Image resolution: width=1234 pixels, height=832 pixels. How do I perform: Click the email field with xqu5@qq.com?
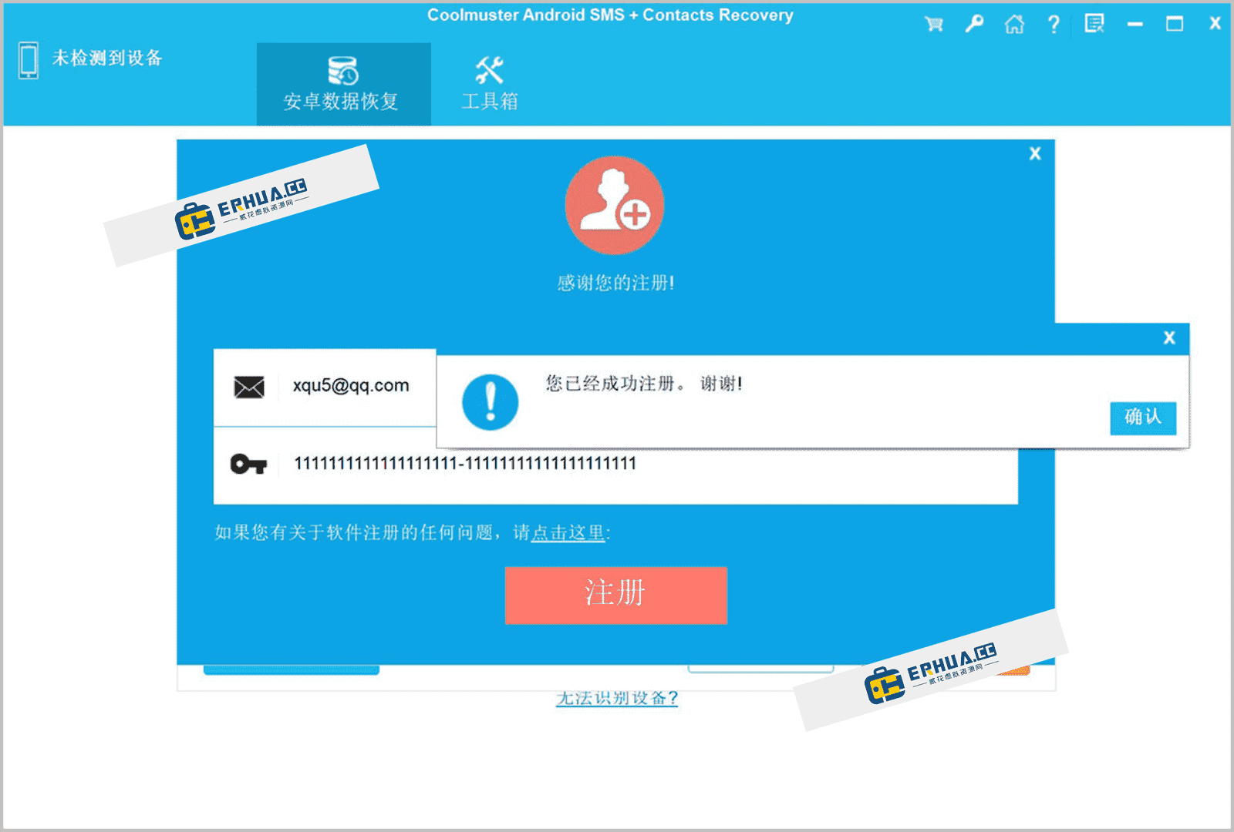click(x=325, y=387)
